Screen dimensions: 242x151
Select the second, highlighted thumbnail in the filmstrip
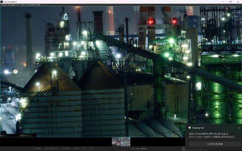[125, 142]
